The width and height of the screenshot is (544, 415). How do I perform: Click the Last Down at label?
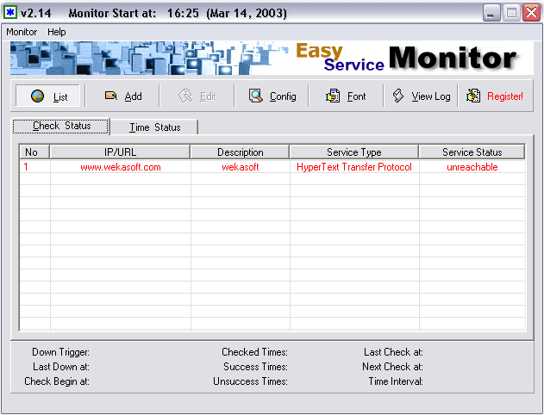61,367
